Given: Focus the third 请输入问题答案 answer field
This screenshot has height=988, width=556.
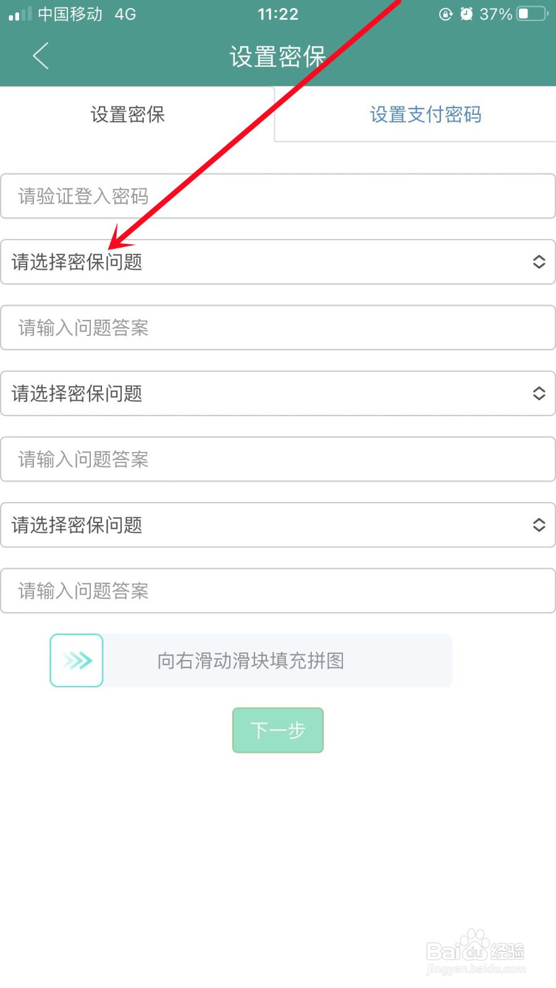Looking at the screenshot, I should (278, 590).
